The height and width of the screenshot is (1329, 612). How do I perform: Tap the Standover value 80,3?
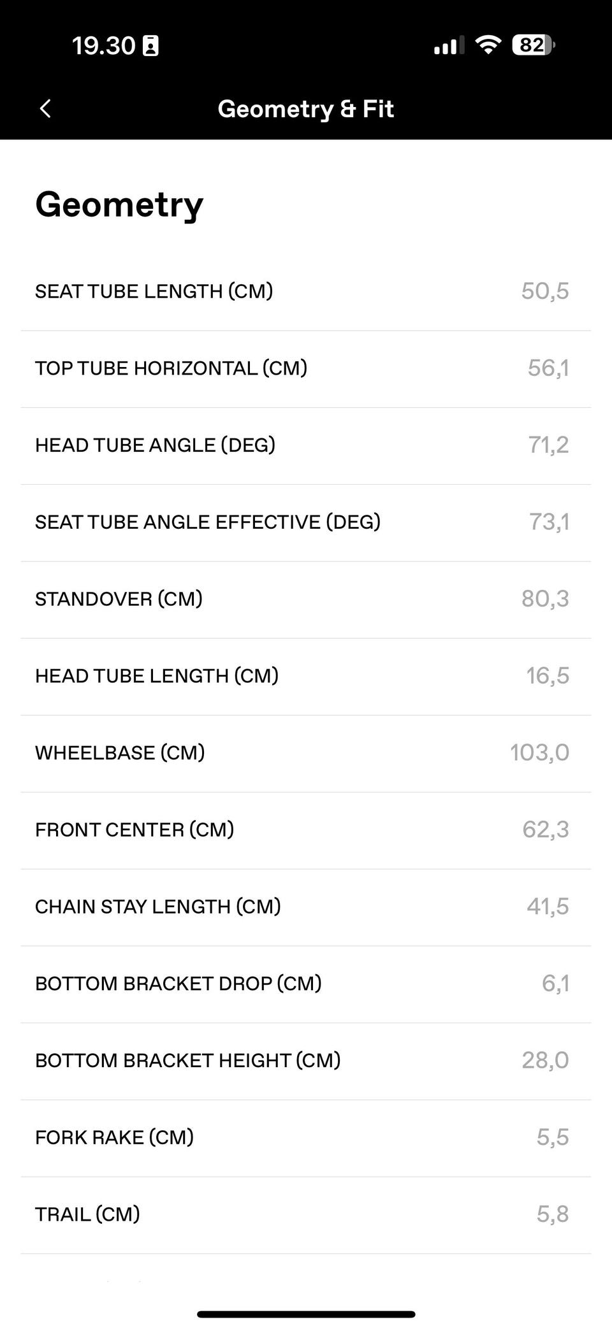tap(545, 599)
